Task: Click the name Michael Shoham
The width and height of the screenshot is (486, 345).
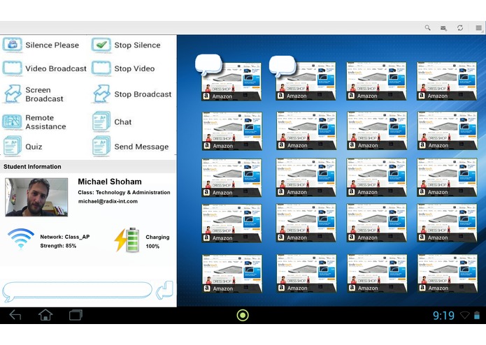Action: click(110, 182)
